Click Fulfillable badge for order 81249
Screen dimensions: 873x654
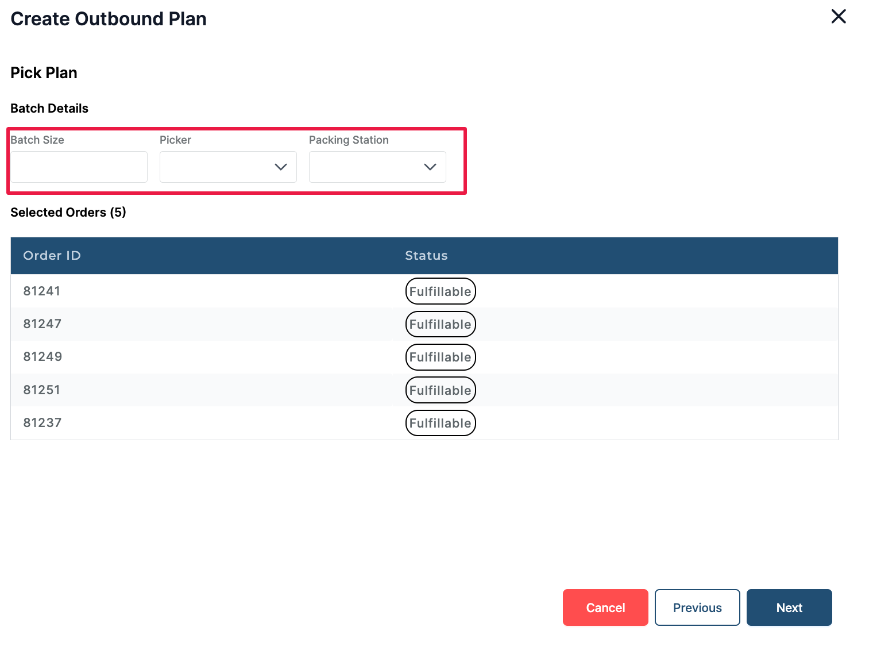point(440,357)
